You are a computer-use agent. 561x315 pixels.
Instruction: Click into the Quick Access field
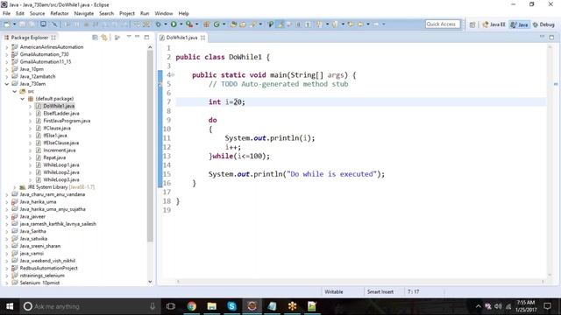pos(443,24)
